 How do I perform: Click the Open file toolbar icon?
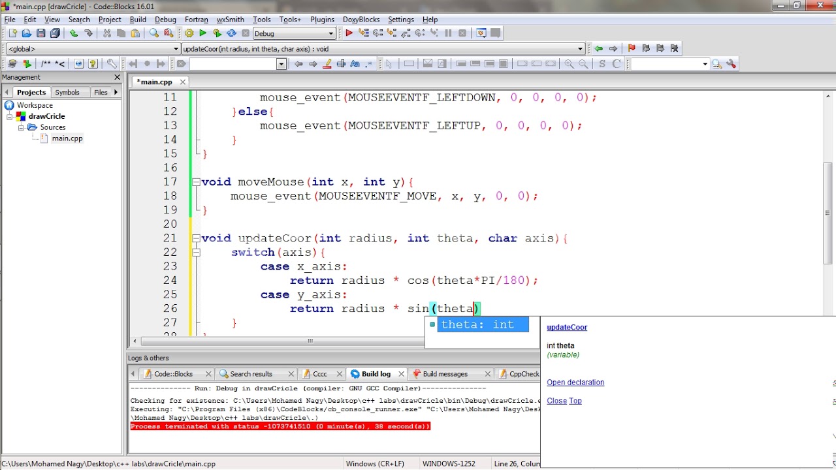coord(27,33)
